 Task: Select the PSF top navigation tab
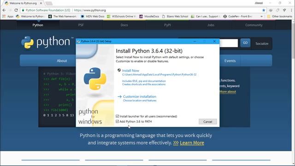coord(81,25)
